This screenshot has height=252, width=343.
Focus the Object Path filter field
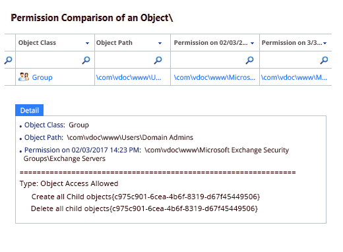[133, 60]
